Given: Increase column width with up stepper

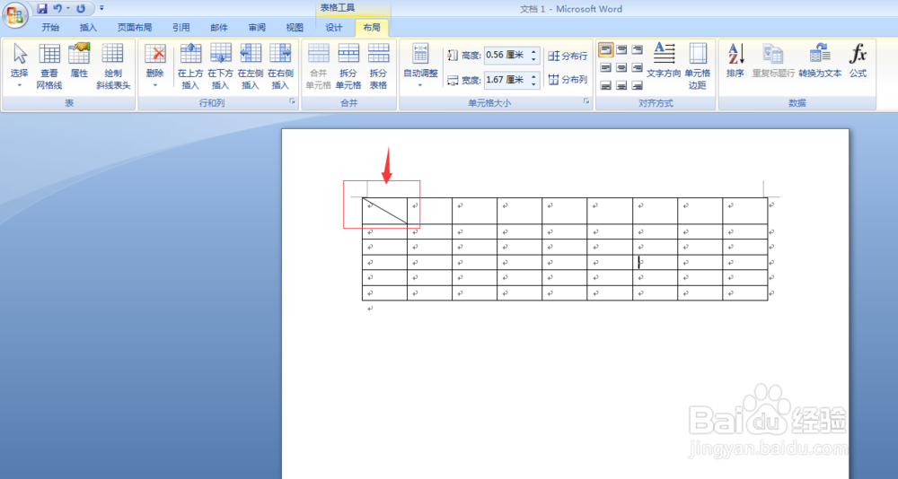Looking at the screenshot, I should tap(533, 76).
